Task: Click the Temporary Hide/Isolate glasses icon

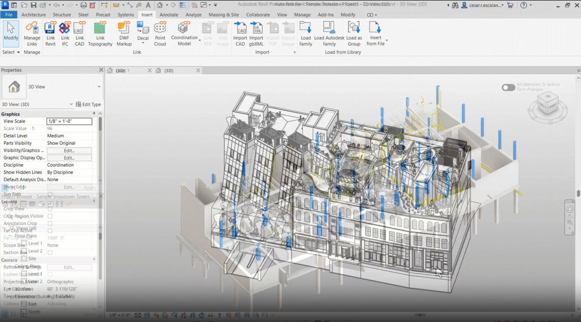Action: coord(210,315)
